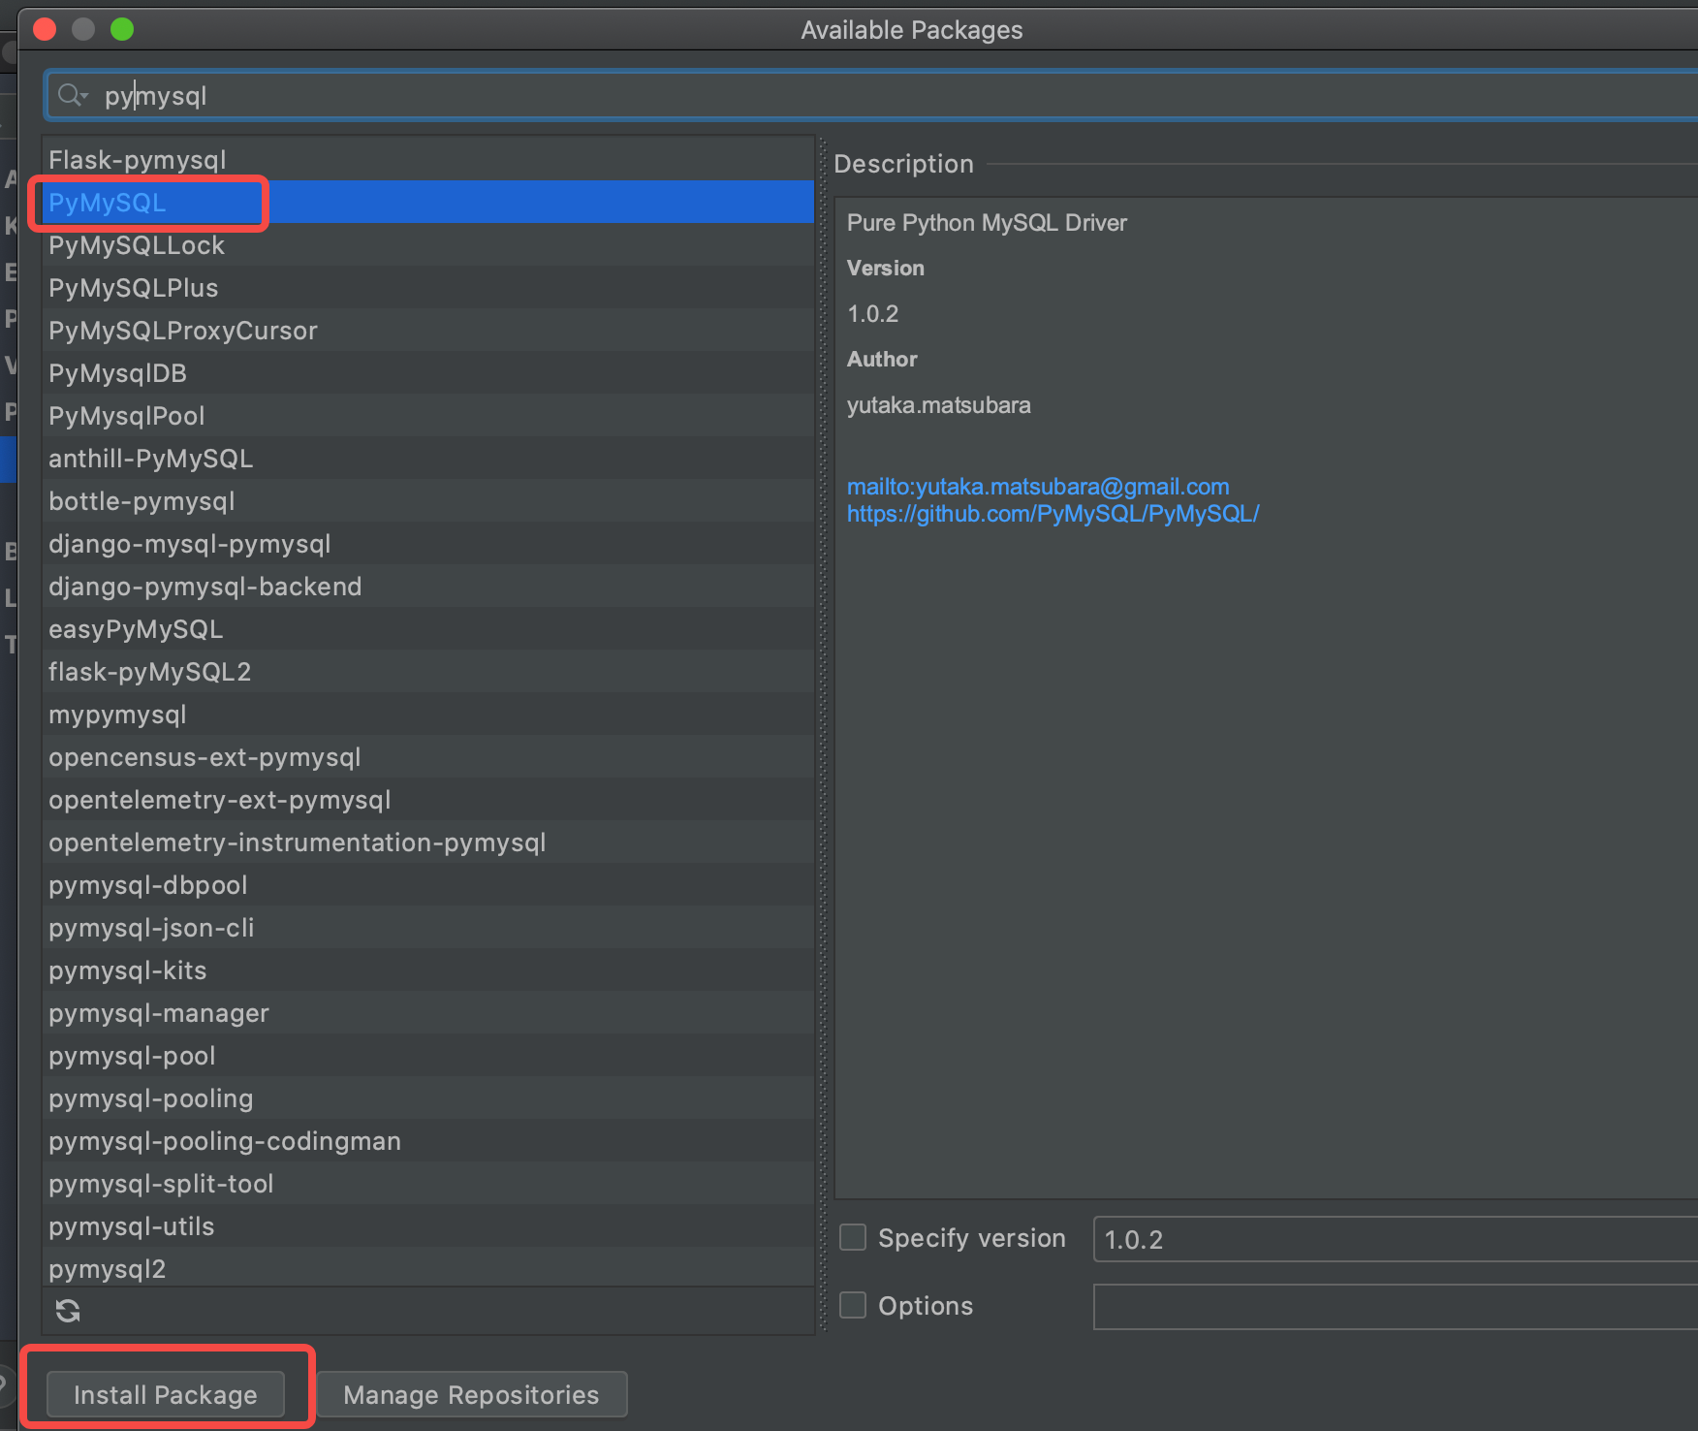Select pymysql2 package

(428, 1267)
